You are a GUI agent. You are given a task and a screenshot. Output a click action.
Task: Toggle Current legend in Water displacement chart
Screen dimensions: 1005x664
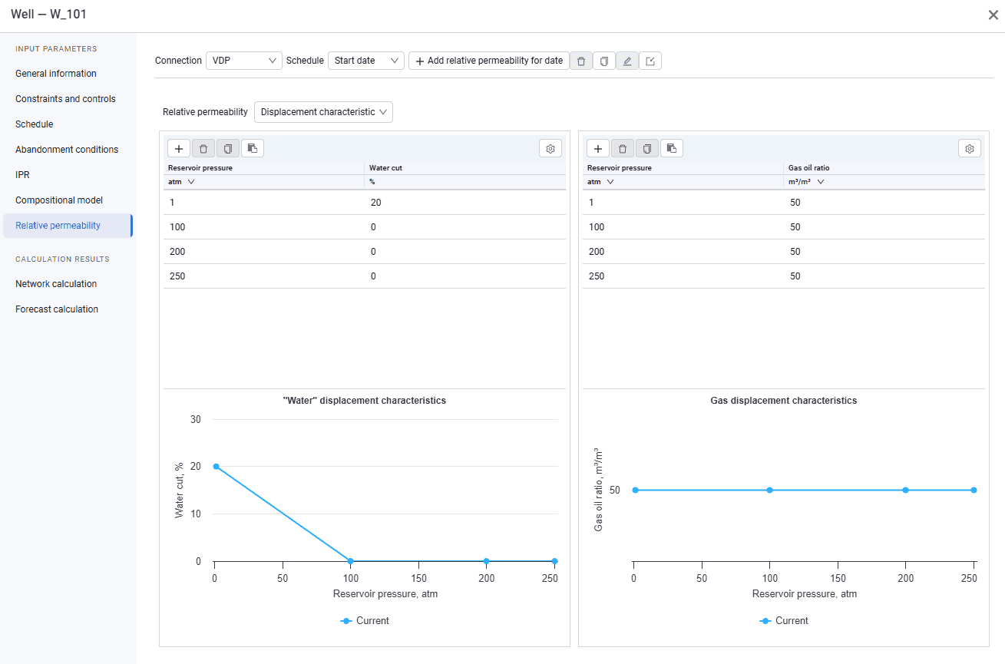click(365, 620)
